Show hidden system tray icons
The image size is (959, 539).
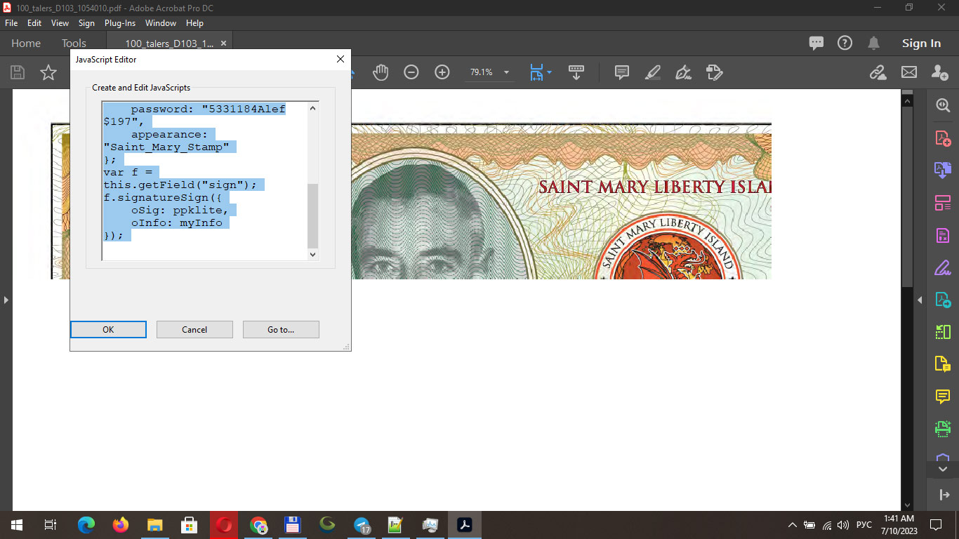pos(793,525)
